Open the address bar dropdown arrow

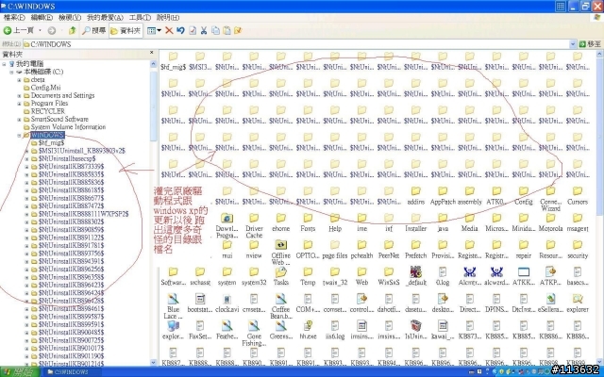pyautogui.click(x=573, y=44)
